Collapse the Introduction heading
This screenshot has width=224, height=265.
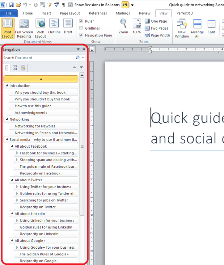[x=7, y=86]
